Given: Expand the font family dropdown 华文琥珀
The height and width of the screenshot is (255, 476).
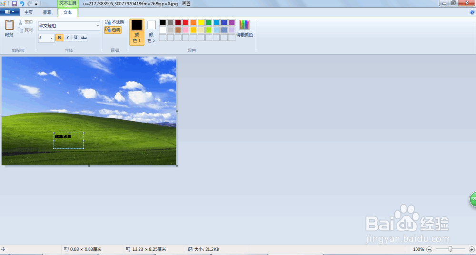Looking at the screenshot, I should [x=98, y=26].
